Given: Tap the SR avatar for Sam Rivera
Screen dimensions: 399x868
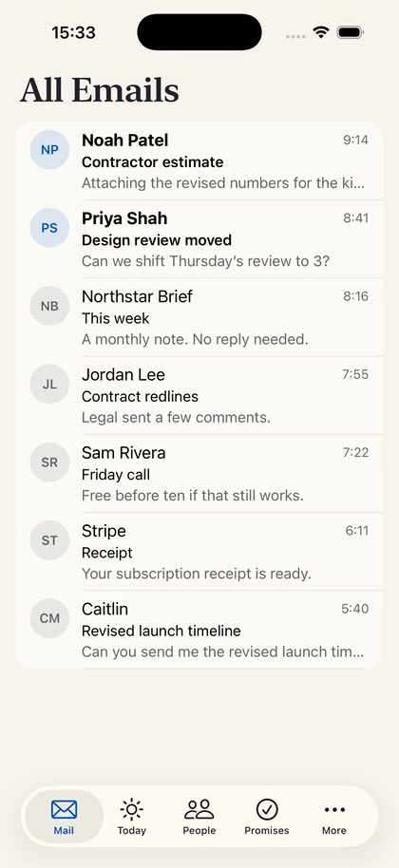Looking at the screenshot, I should [x=49, y=462].
